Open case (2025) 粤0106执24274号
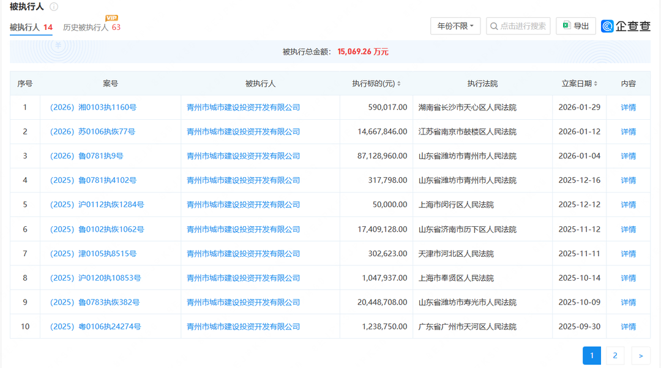This screenshot has width=661, height=368. click(95, 327)
